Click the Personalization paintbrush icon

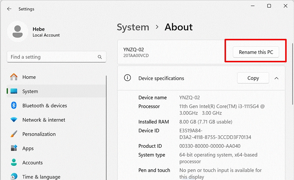click(x=14, y=134)
